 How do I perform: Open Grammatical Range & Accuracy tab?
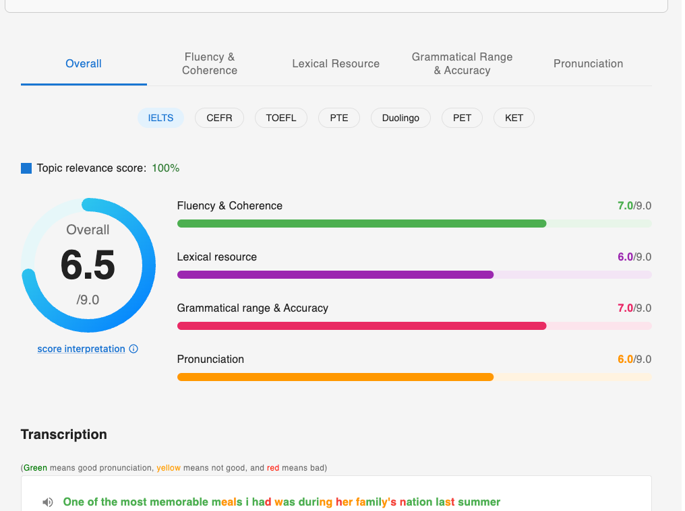tap(462, 64)
